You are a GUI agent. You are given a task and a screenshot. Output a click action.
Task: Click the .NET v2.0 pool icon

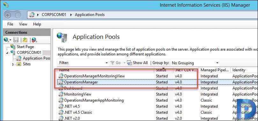[61, 118]
